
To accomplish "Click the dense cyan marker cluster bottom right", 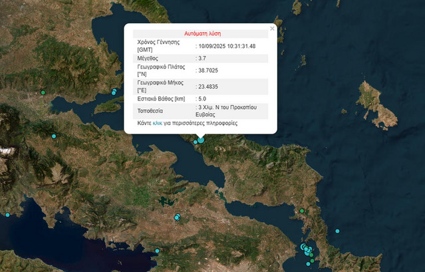I will point(307,249).
